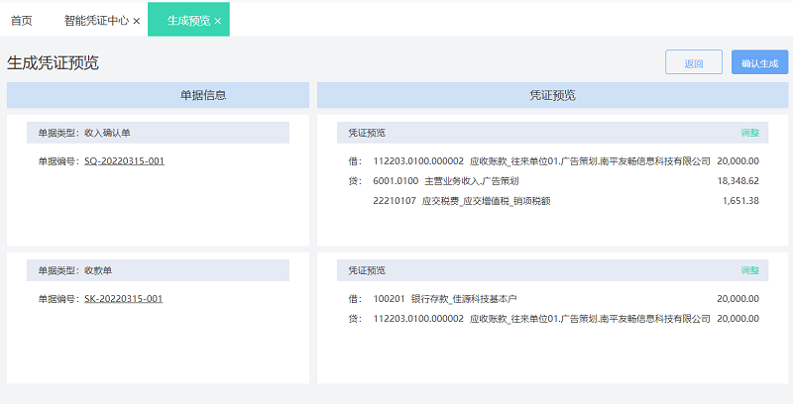Click amount 18,348.62
This screenshot has height=404, width=793.
737,181
